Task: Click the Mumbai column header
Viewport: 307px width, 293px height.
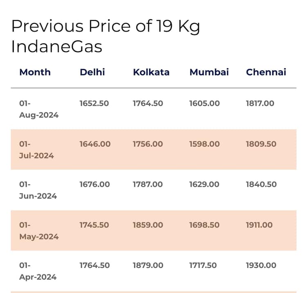Action: (x=209, y=72)
